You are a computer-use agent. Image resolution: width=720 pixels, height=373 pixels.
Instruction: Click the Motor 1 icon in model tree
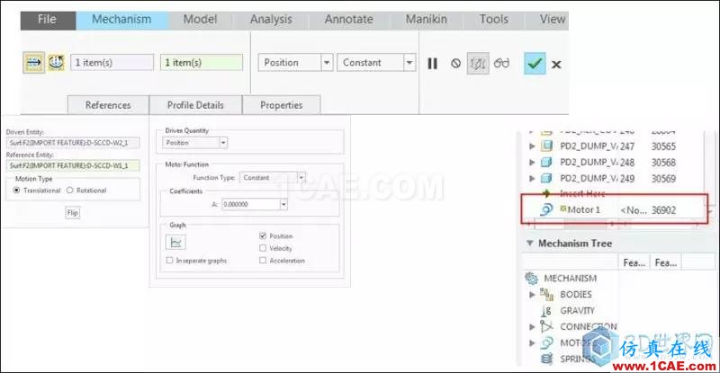tap(546, 209)
